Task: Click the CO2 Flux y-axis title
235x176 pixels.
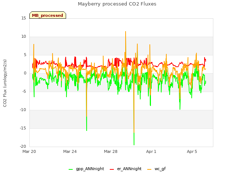Action: [5, 83]
